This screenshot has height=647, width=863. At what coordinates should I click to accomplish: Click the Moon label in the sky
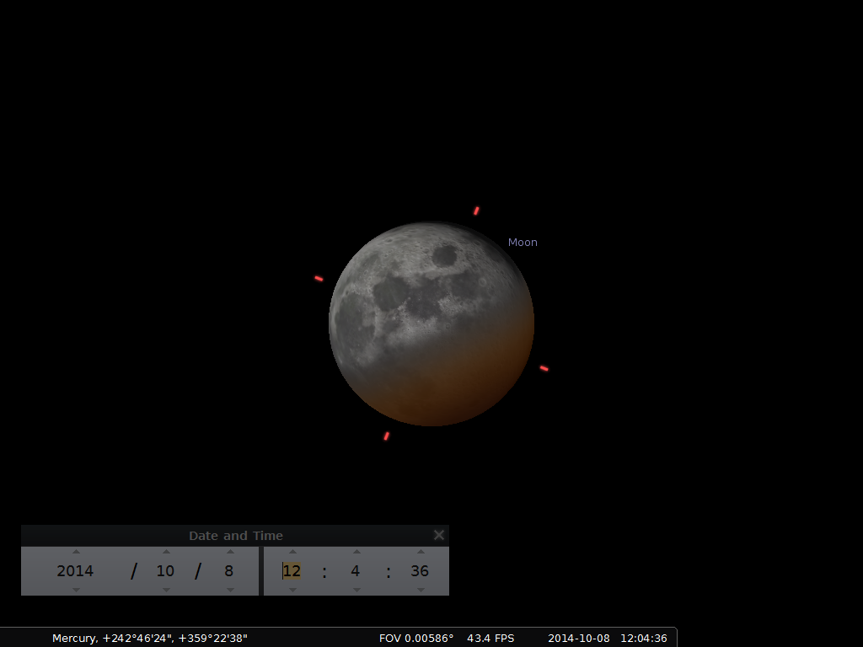pyautogui.click(x=523, y=242)
